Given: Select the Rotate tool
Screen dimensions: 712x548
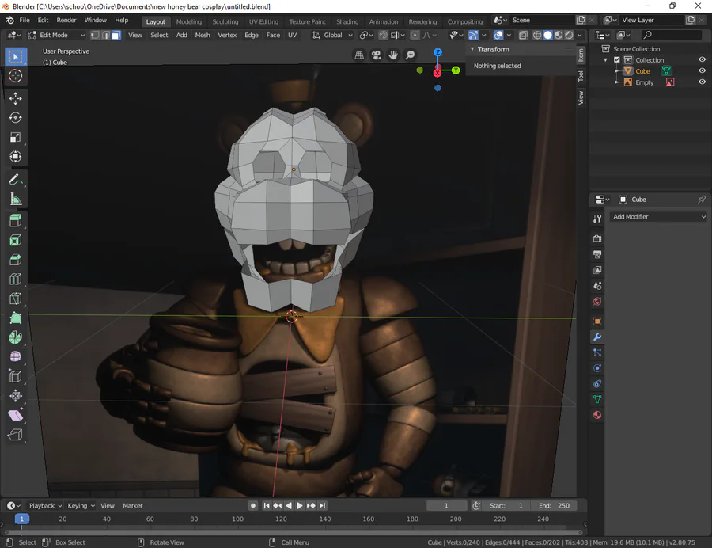Looking at the screenshot, I should [x=16, y=118].
